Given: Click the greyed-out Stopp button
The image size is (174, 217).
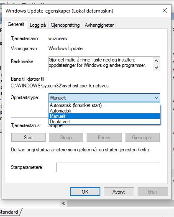Looking at the screenshot, I should click(x=66, y=138).
